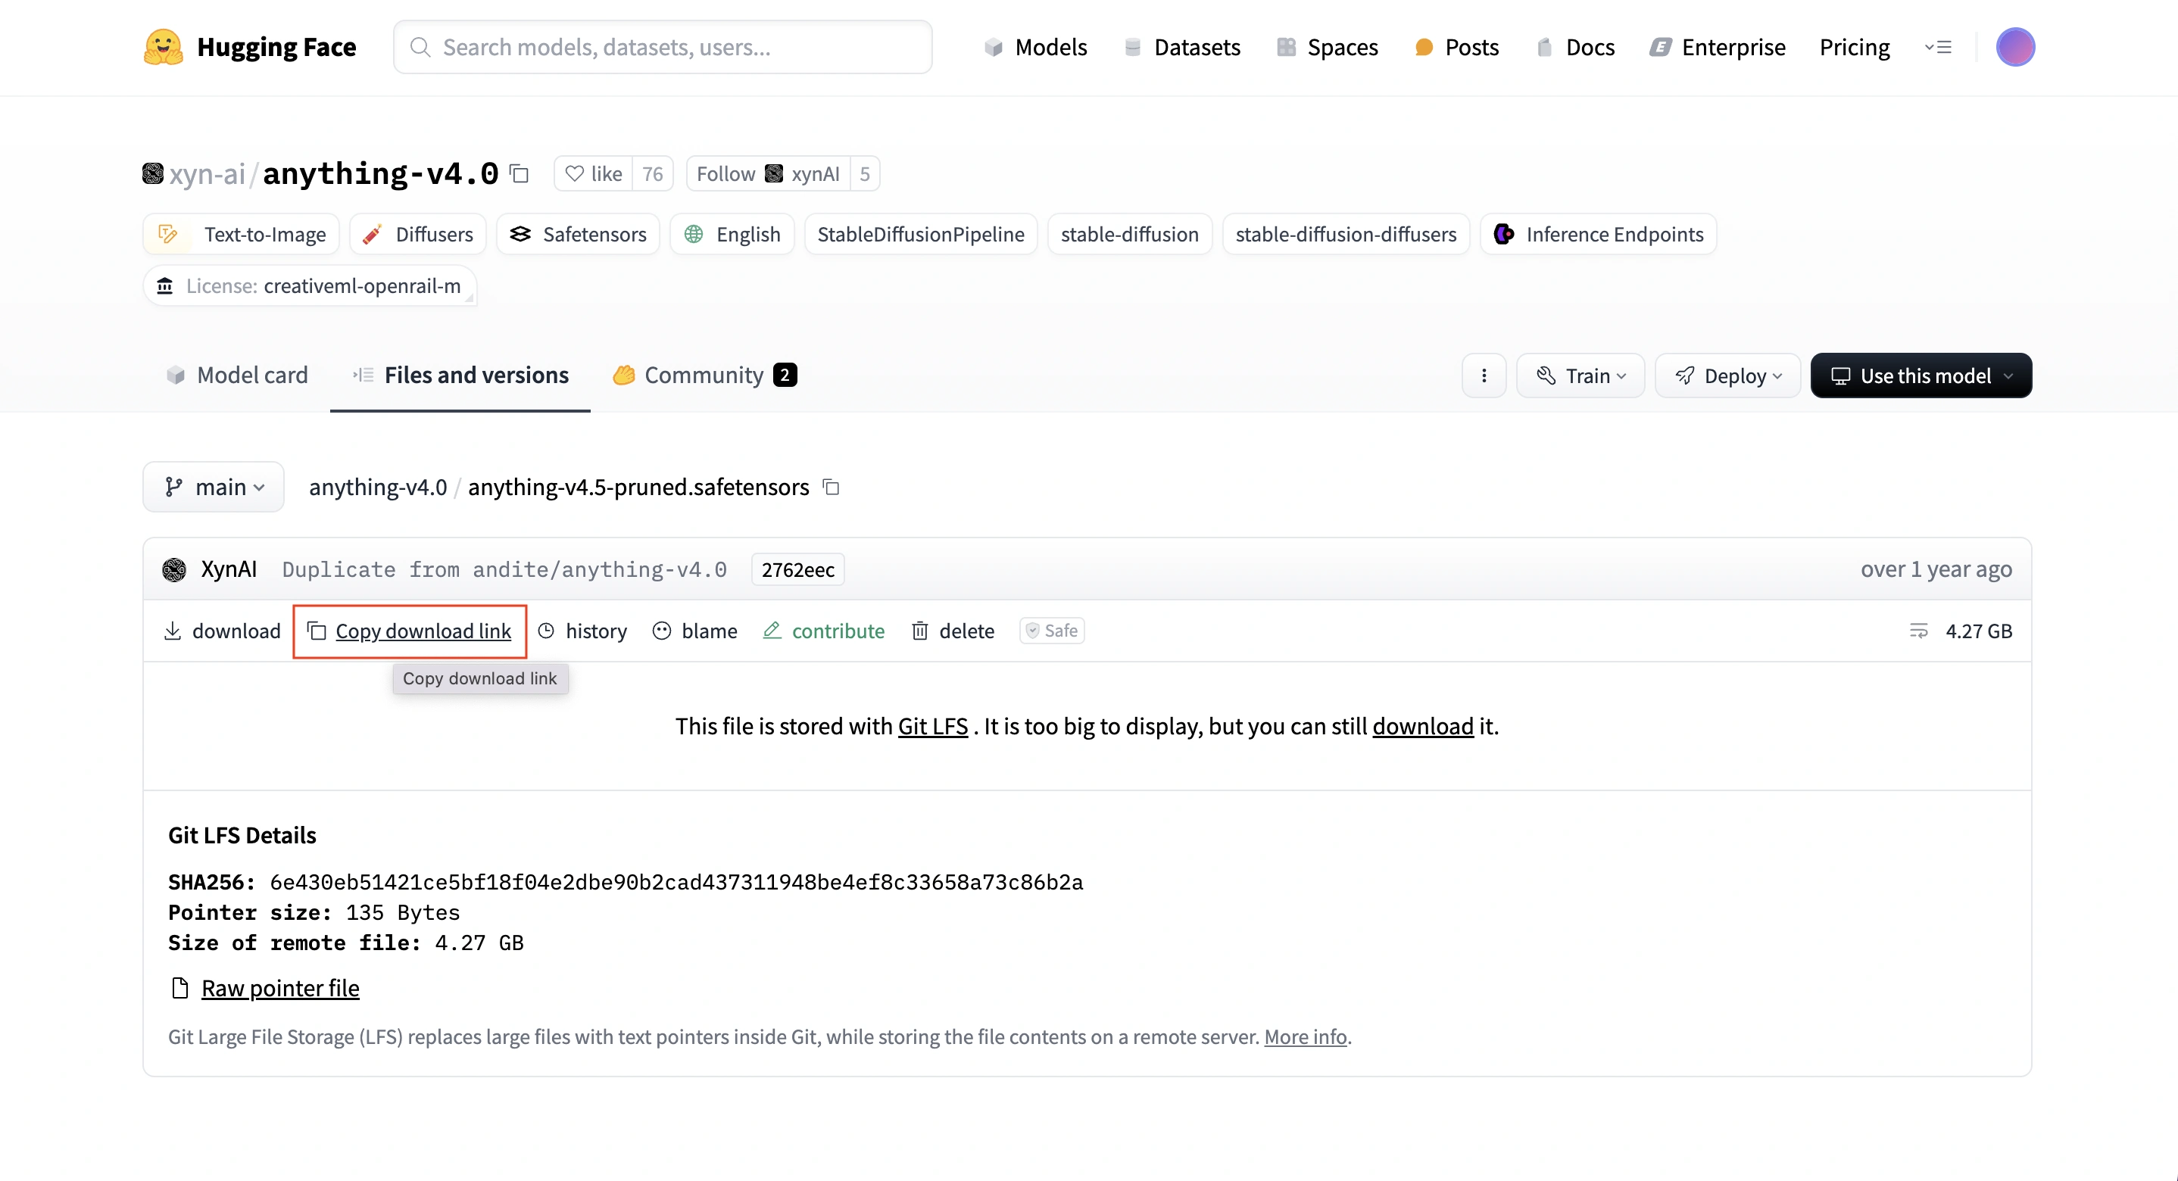This screenshot has height=1181, width=2178.
Task: Click the Inference Endpoints icon
Action: pos(1503,234)
